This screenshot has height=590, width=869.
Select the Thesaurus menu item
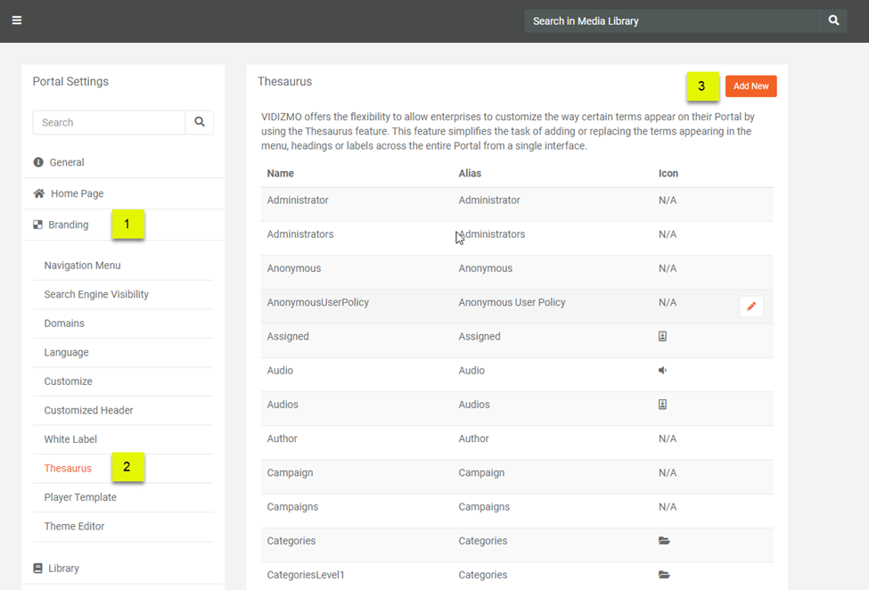point(68,468)
